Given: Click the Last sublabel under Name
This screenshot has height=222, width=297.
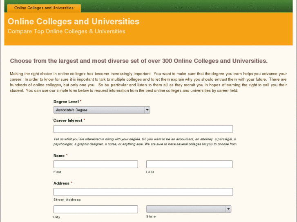Looking at the screenshot, I should (x=150, y=172).
